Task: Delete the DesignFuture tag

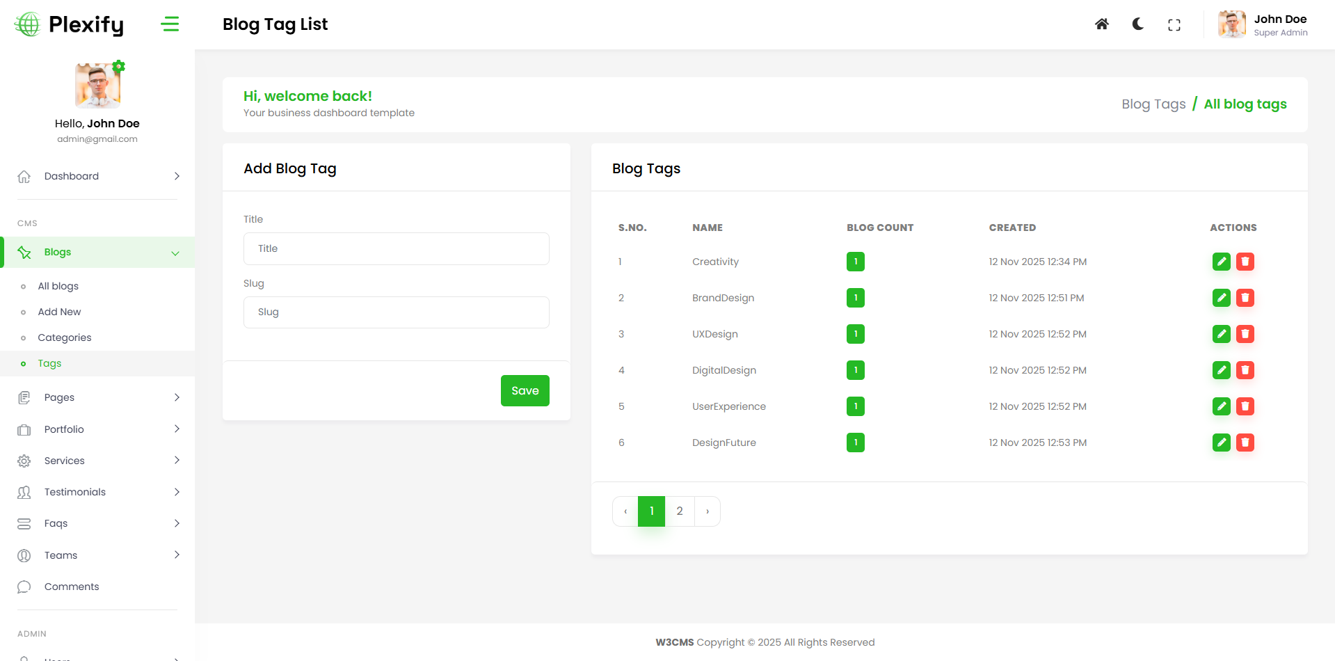Action: 1245,443
